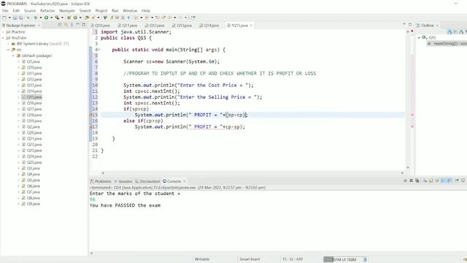Select Q2.java in Package Explorer
The width and height of the screenshot is (467, 263).
[33, 126]
